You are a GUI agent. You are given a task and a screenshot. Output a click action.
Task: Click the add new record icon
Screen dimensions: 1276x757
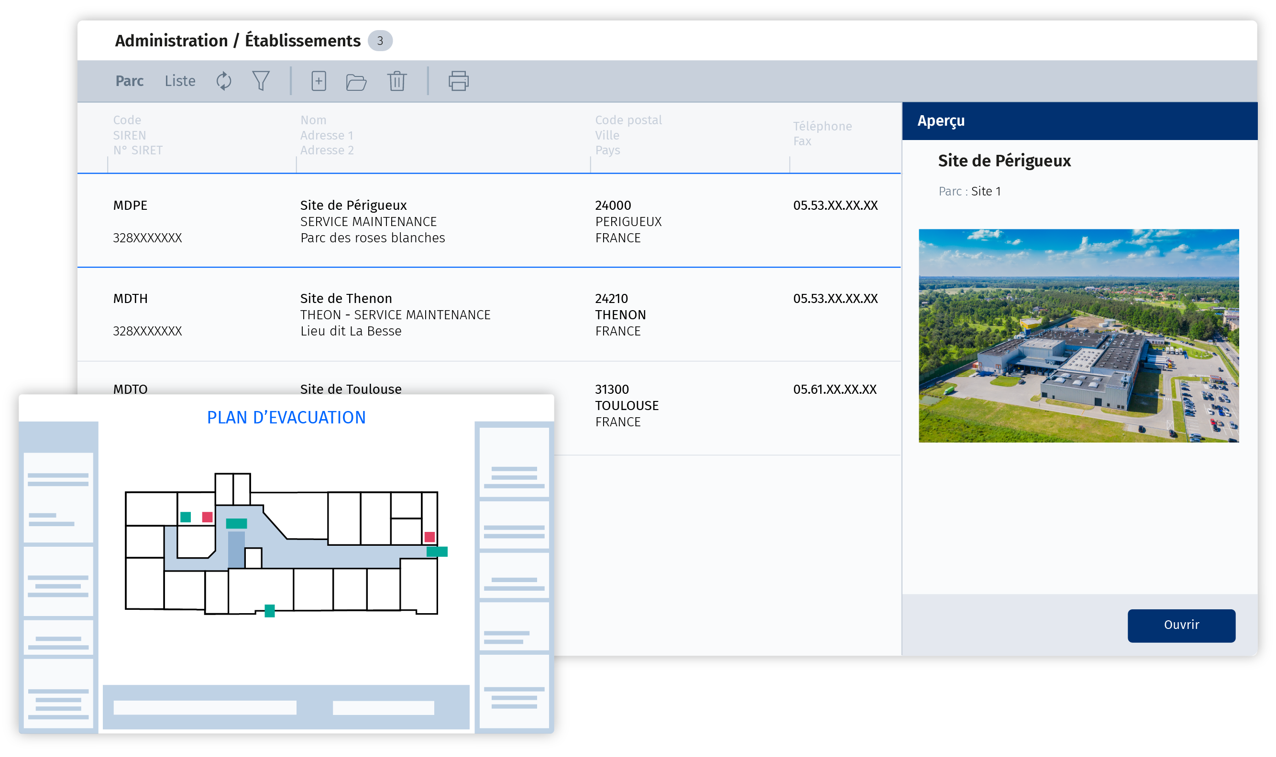(x=319, y=81)
